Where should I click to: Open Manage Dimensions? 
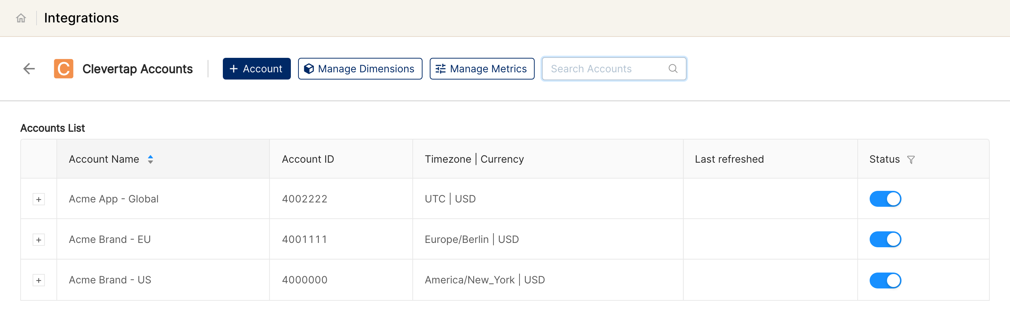[360, 69]
